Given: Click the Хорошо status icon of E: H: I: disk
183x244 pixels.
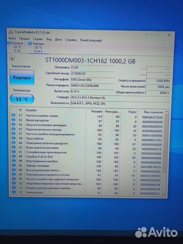Looking at the screenshot, I should click(x=30, y=44).
